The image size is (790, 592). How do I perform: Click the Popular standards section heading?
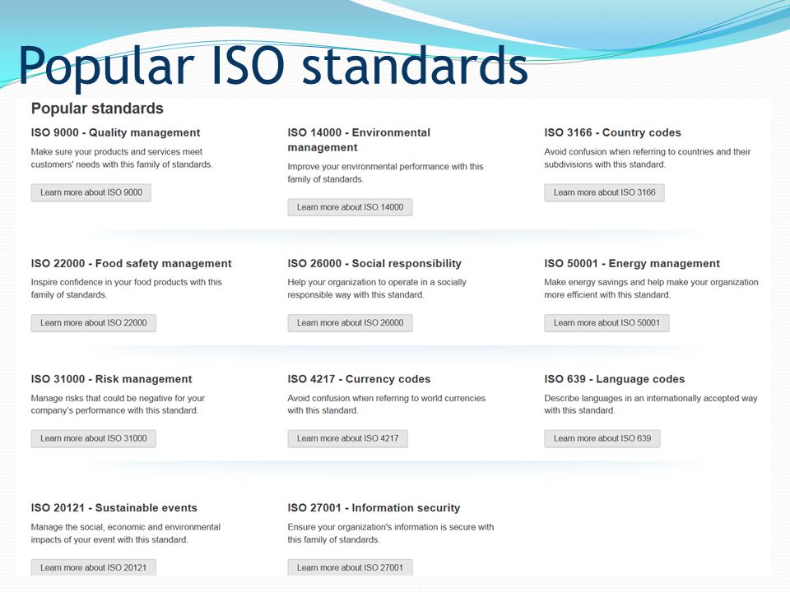(x=97, y=109)
